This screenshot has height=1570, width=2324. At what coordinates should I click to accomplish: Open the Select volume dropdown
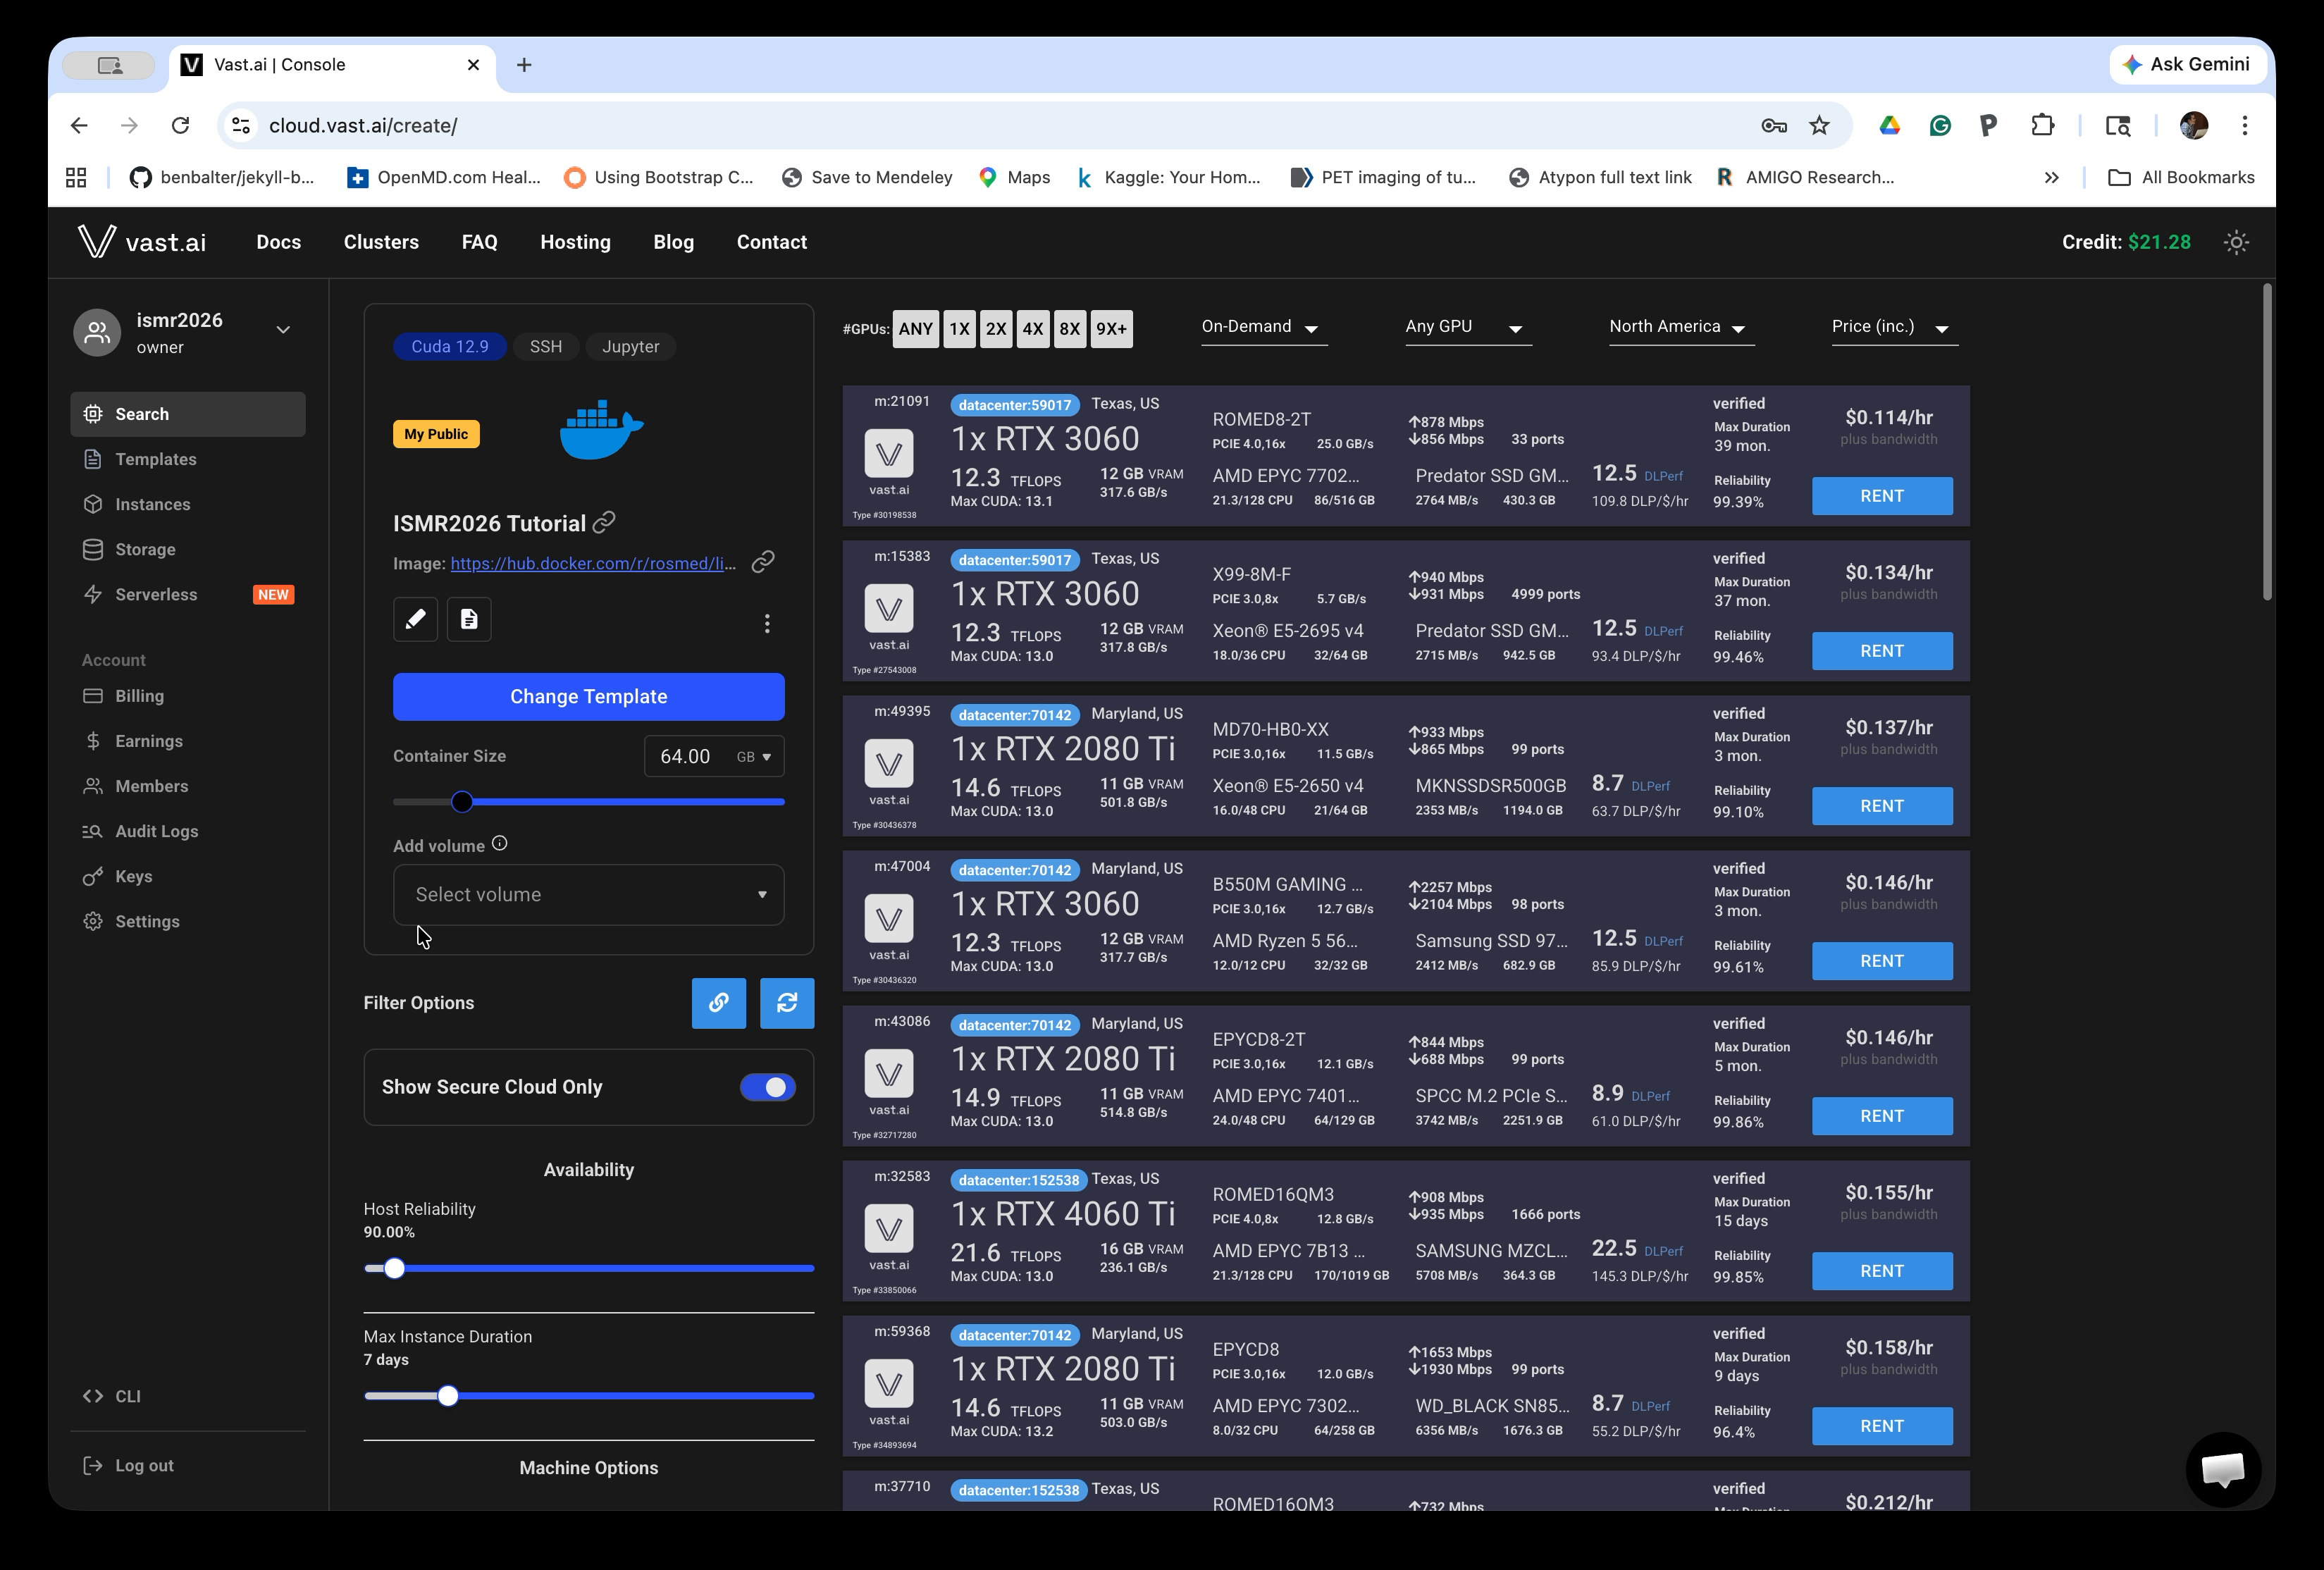click(589, 894)
